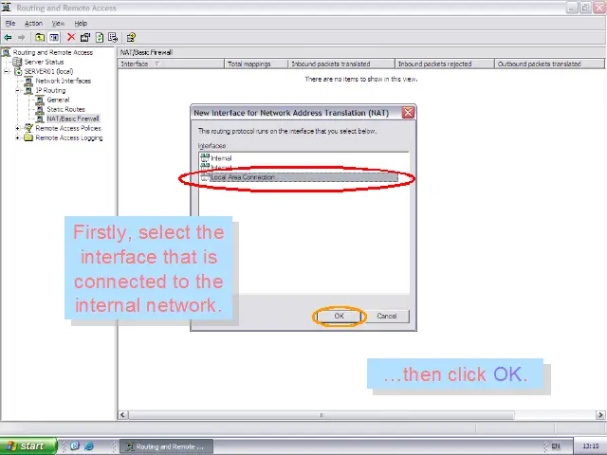This screenshot has height=455, width=607.
Task: Open the Windows Start menu
Action: tap(28, 446)
